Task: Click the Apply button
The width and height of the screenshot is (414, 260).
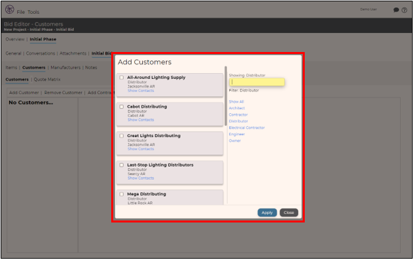Action: (x=267, y=213)
